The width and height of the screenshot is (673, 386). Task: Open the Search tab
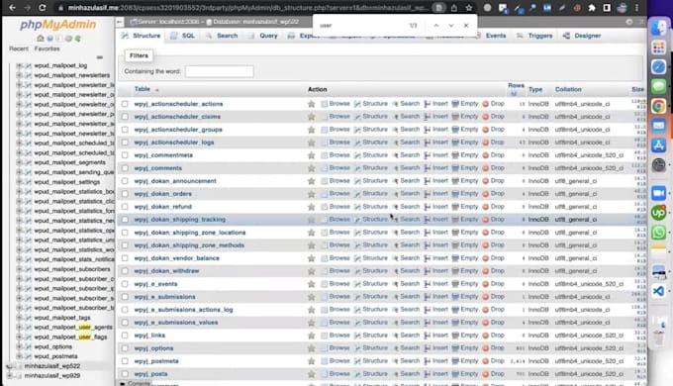tap(222, 36)
